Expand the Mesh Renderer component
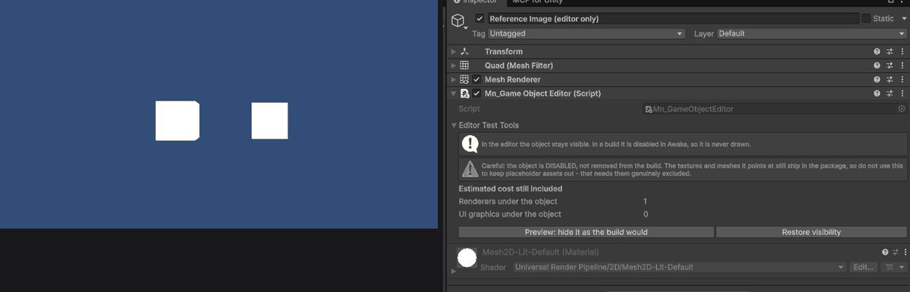The width and height of the screenshot is (910, 292). point(454,80)
